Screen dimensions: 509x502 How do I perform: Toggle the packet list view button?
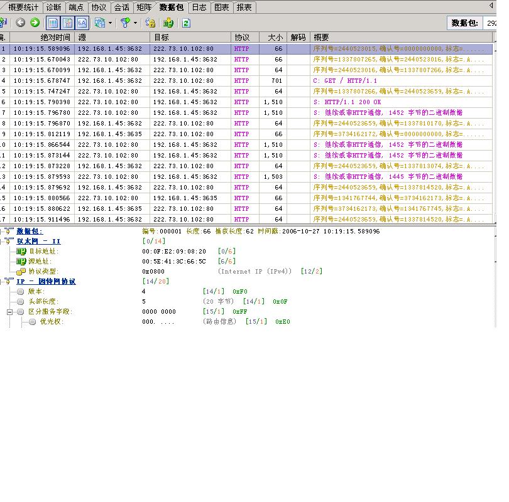53,23
